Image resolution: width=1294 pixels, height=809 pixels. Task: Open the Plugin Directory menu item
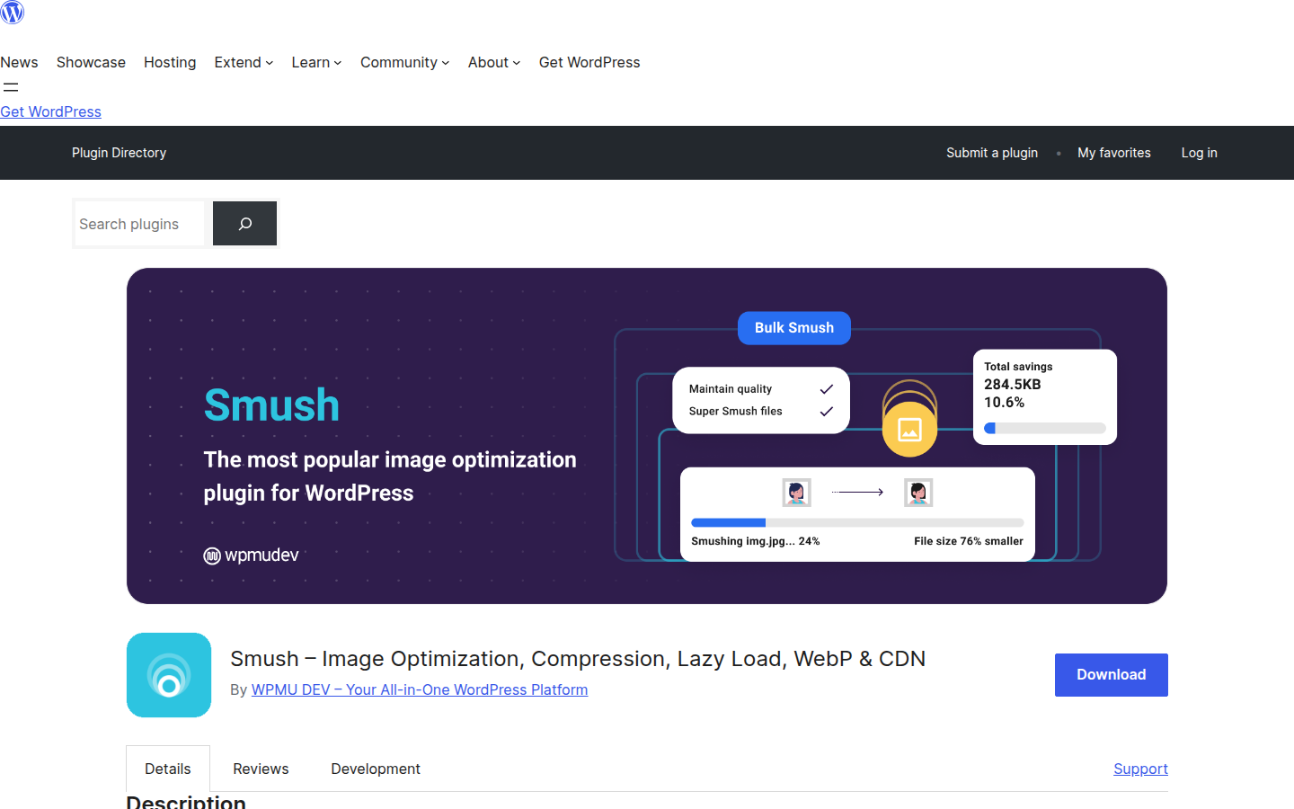119,153
